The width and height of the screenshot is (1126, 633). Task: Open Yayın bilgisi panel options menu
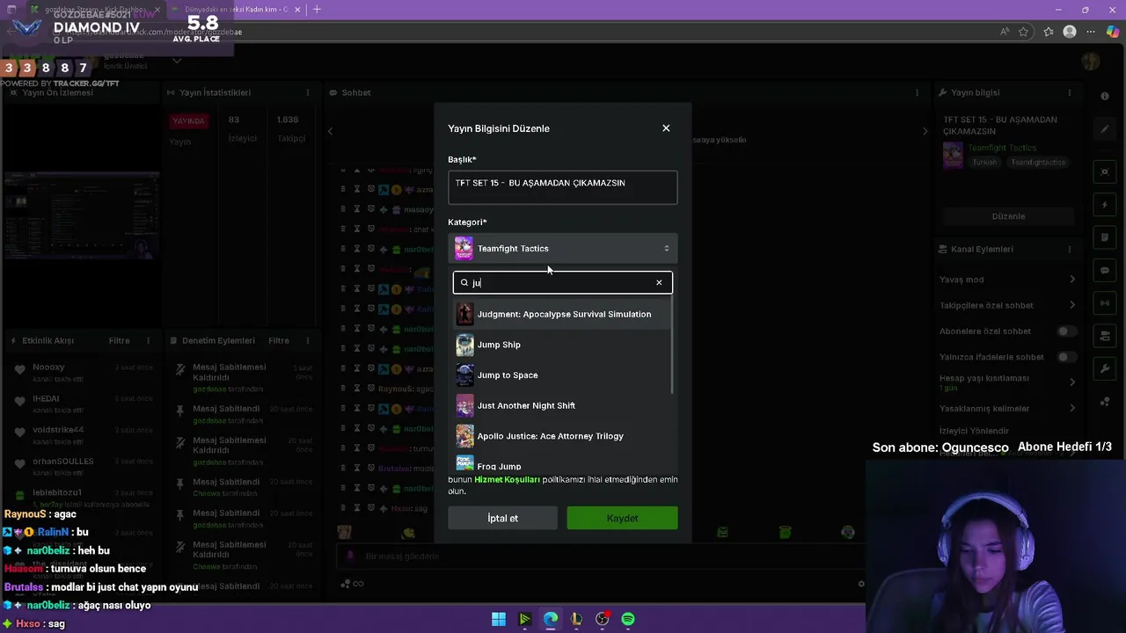tap(1070, 92)
